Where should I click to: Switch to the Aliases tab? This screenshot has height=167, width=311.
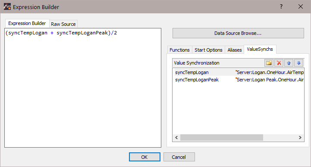coord(235,50)
